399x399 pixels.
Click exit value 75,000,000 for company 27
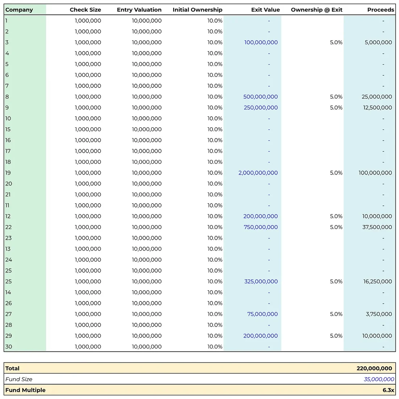262,314
